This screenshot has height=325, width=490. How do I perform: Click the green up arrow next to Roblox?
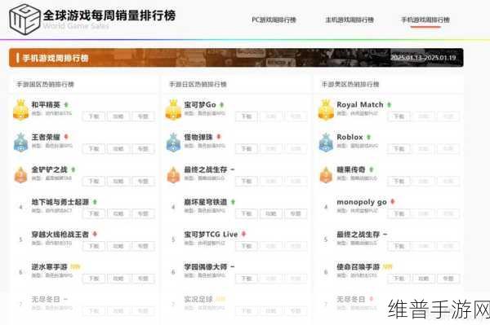point(369,137)
